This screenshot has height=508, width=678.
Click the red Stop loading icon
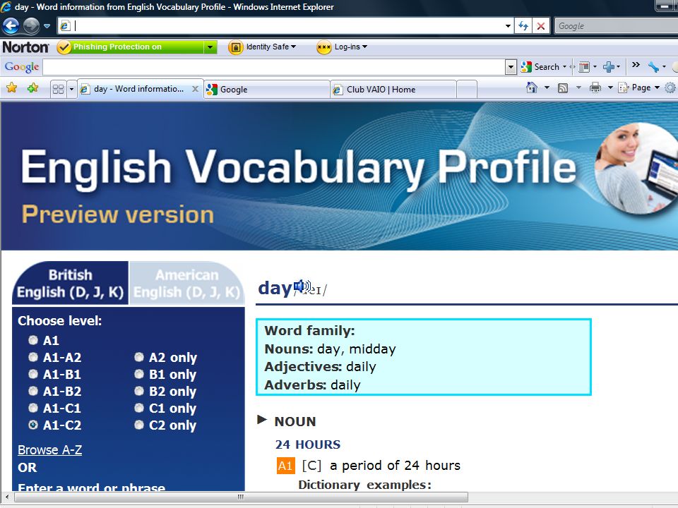tap(540, 26)
